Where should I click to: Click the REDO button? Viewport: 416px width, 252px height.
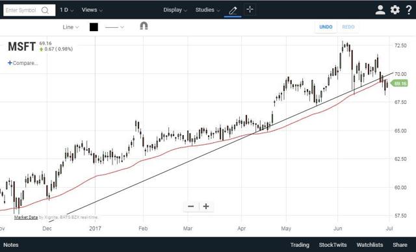point(348,27)
